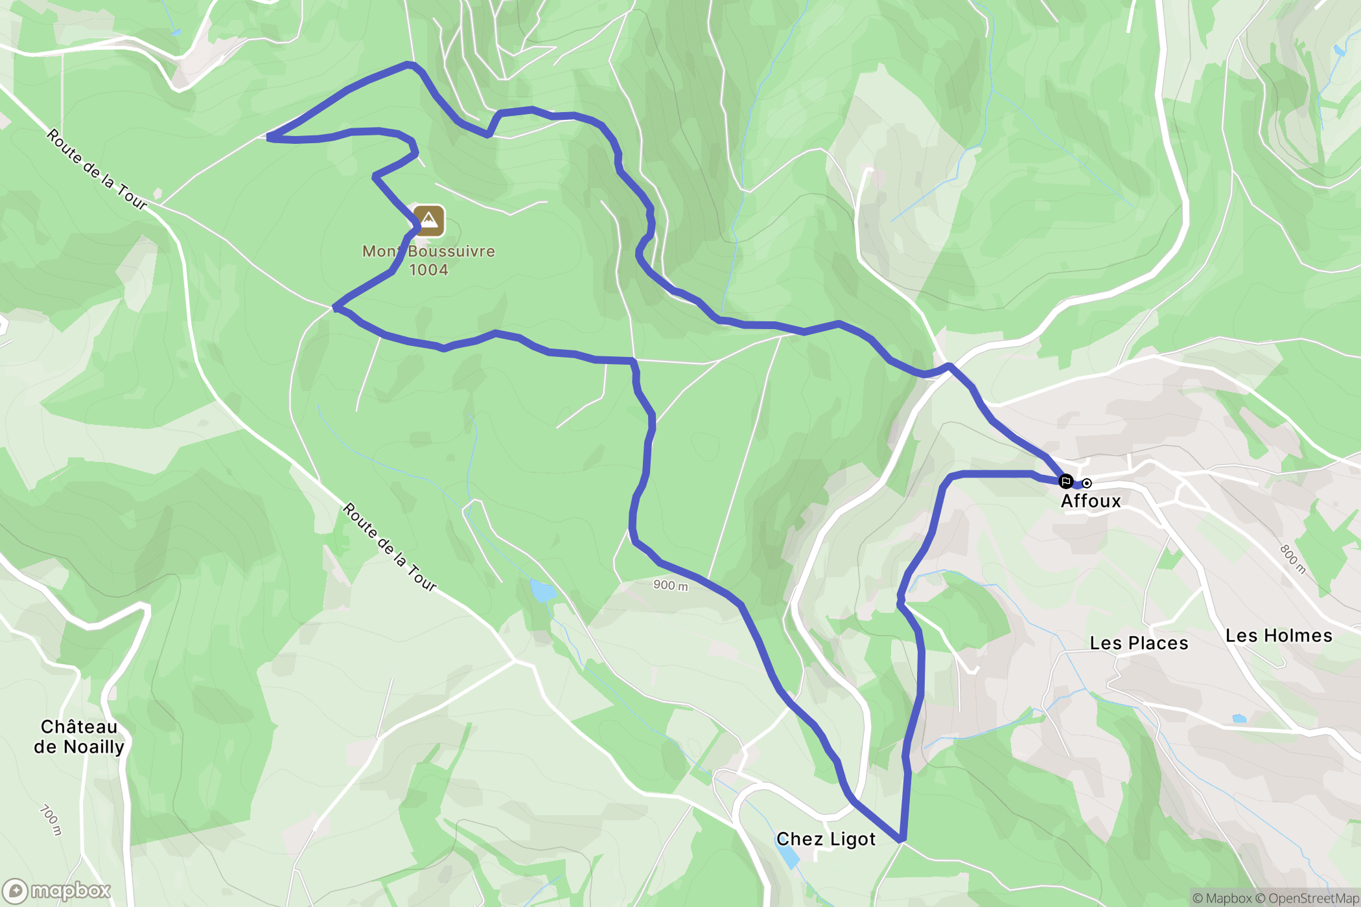Select the Chez Ligot place label
The image size is (1361, 907).
coord(826,840)
